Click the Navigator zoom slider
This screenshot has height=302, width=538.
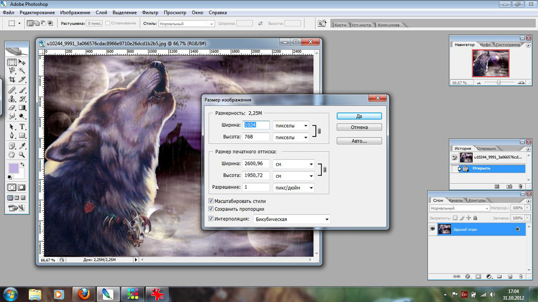(499, 83)
